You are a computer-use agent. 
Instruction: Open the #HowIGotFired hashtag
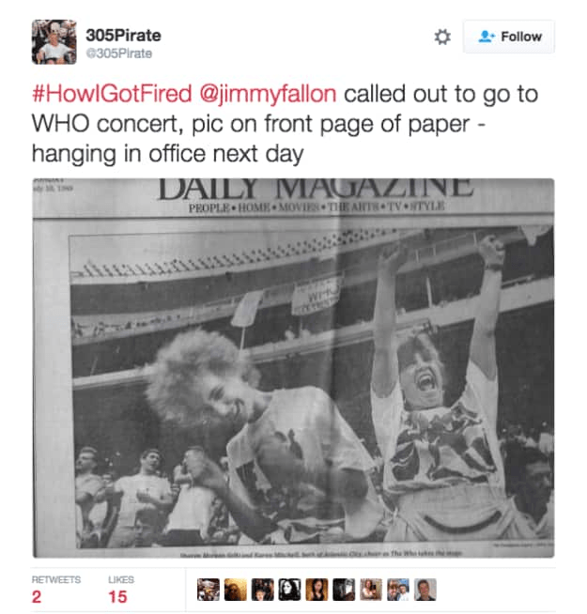[112, 94]
